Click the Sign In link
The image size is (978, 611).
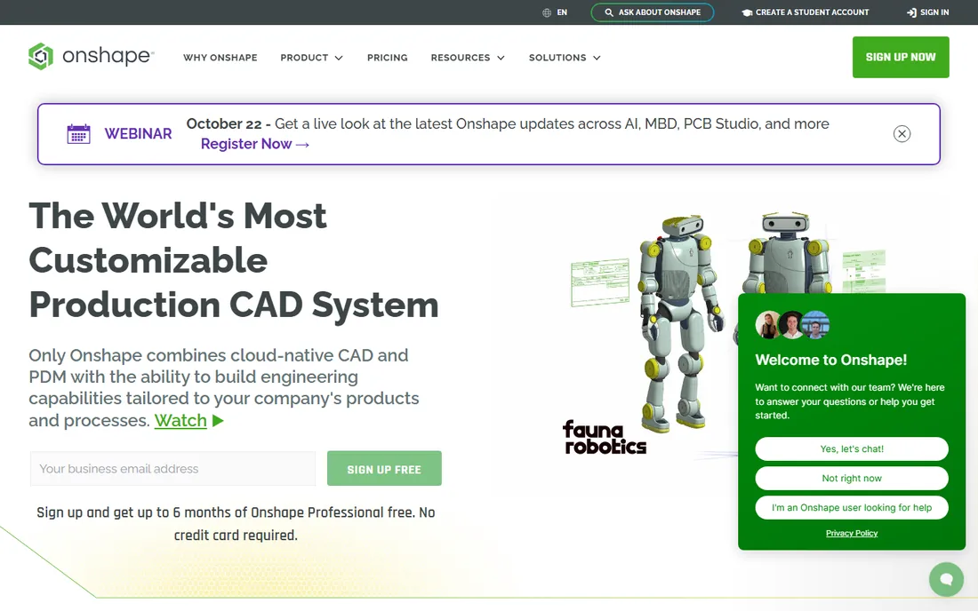click(x=927, y=12)
